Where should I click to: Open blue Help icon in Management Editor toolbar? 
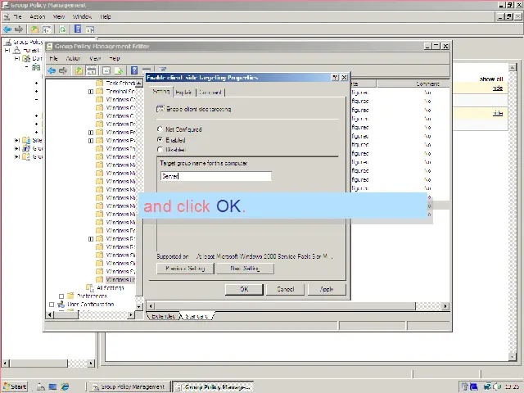(x=134, y=70)
